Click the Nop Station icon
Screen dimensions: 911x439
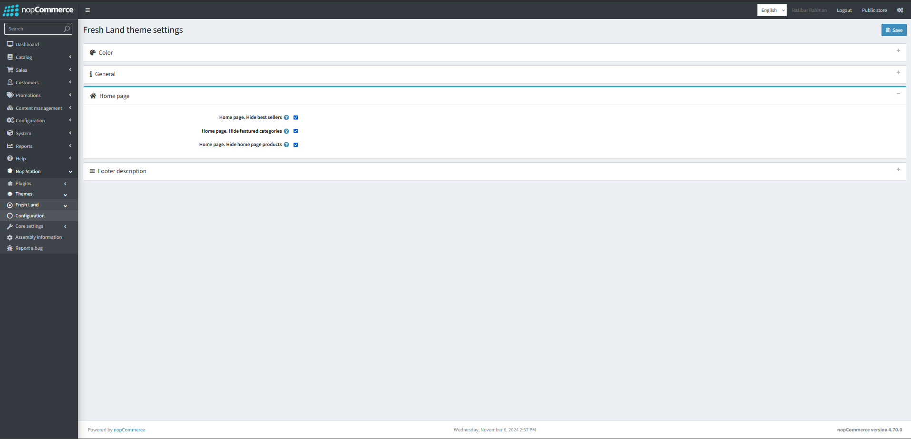(10, 171)
